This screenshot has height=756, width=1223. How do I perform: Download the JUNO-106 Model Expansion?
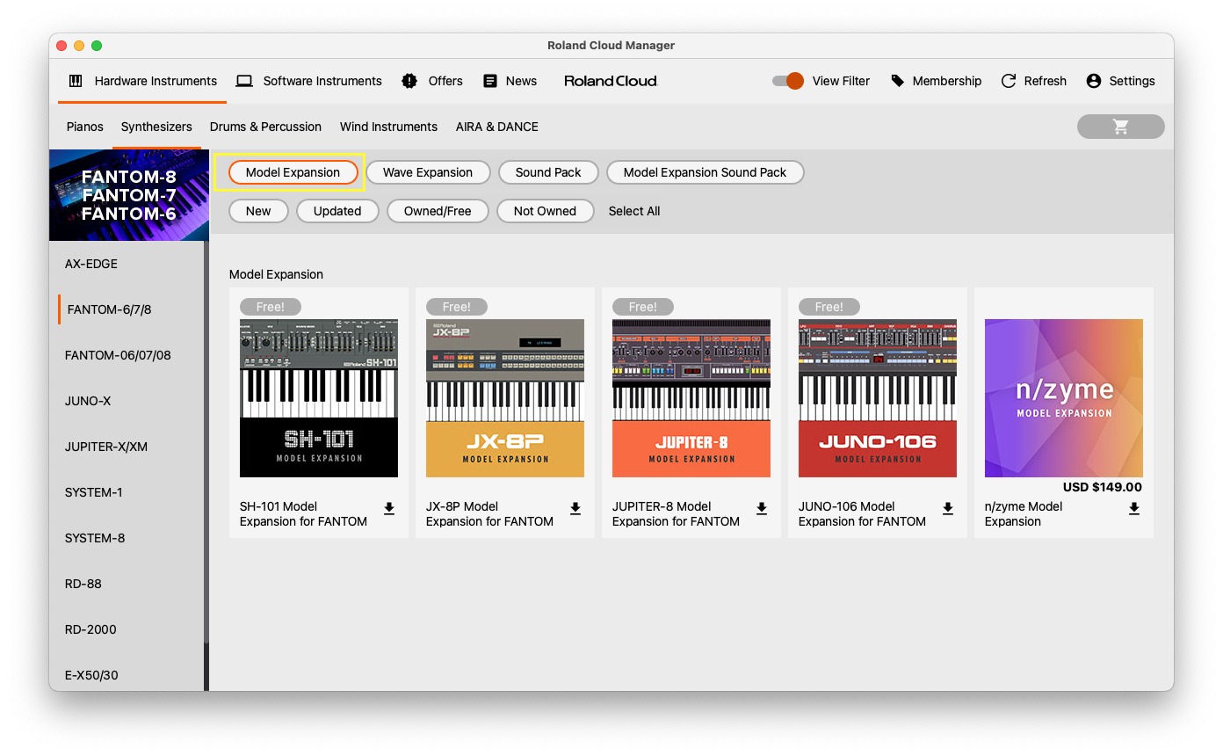point(948,508)
